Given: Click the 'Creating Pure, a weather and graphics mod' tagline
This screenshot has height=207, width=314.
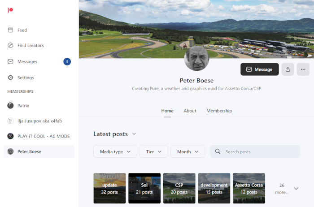Looking at the screenshot, I should (x=196, y=88).
